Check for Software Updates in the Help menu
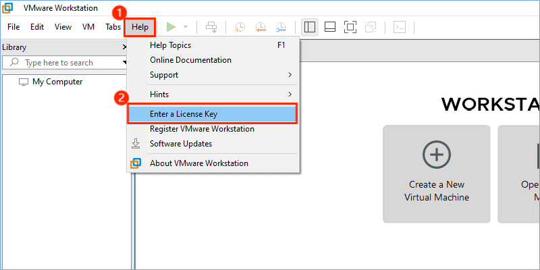Screen dimensions: 540x270 pos(213,144)
